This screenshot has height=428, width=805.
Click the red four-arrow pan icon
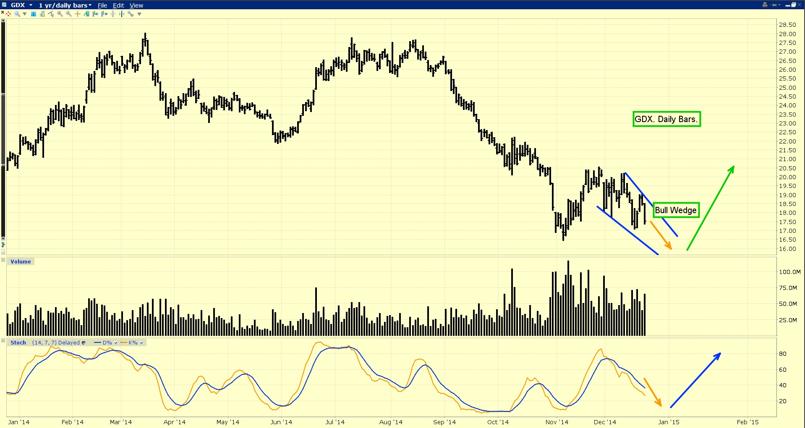click(8, 14)
